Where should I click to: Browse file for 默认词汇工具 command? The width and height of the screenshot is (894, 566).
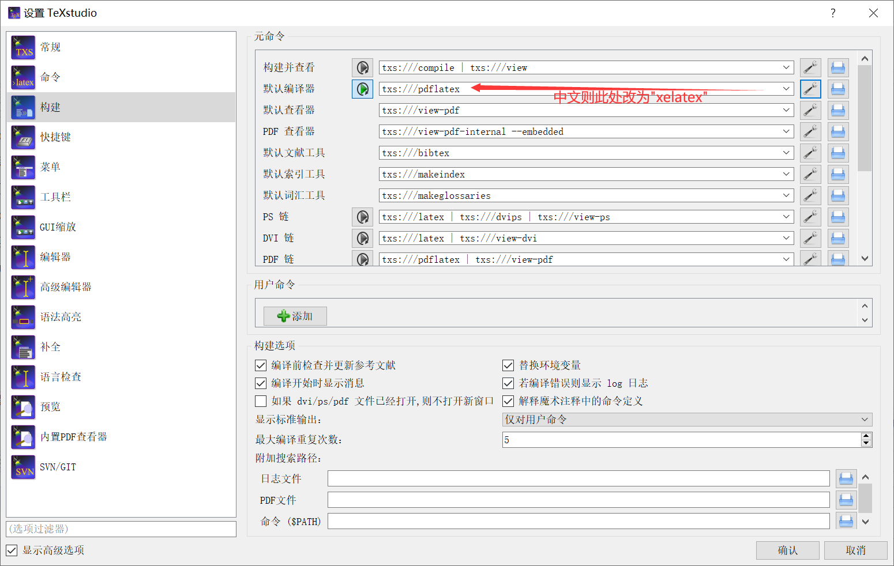pos(838,195)
